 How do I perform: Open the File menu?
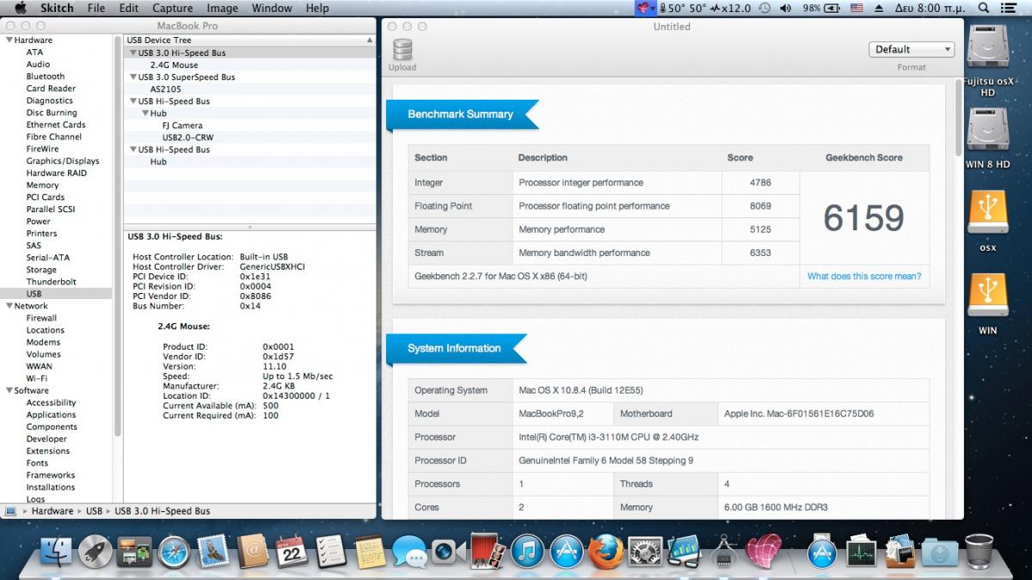pos(96,8)
